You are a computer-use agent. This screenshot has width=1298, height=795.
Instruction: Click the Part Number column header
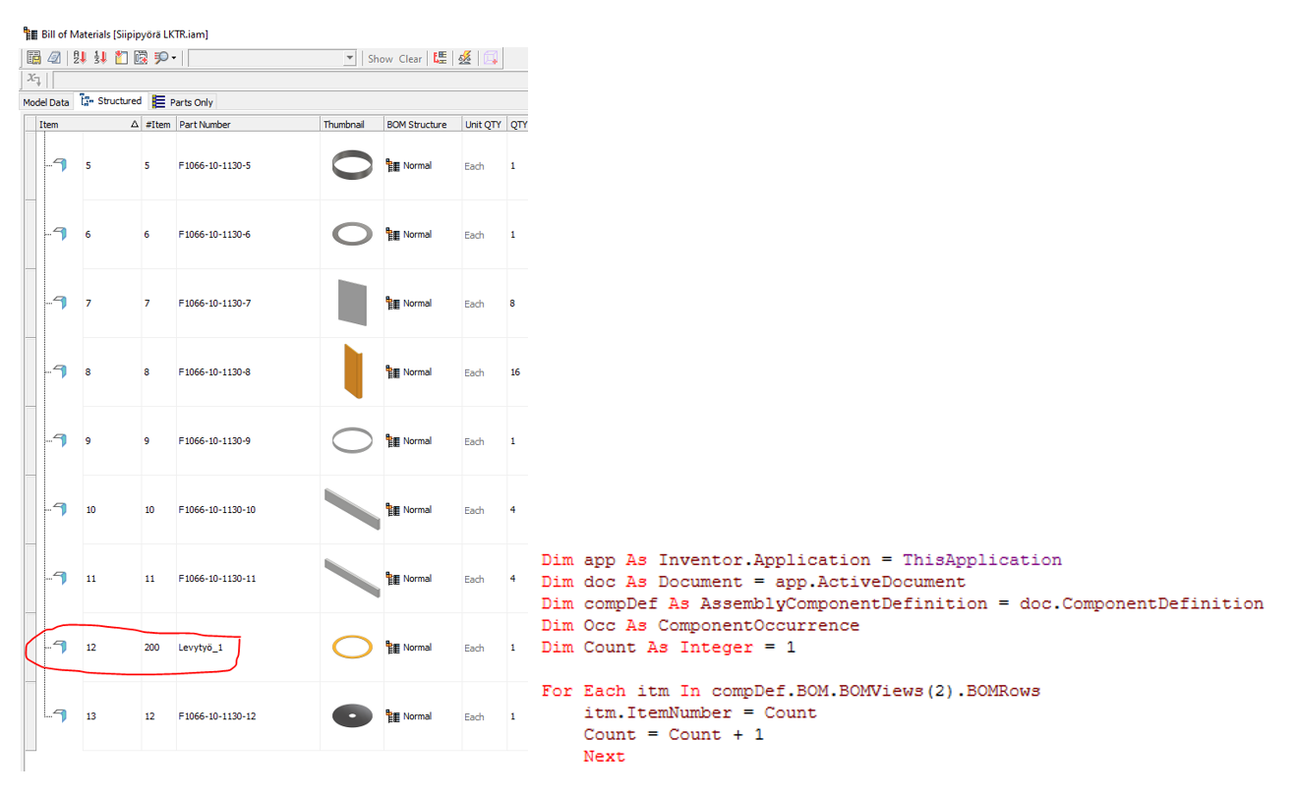coord(248,125)
